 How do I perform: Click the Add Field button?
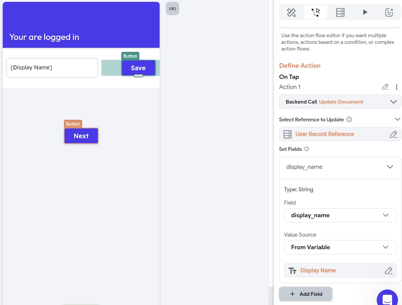306,294
